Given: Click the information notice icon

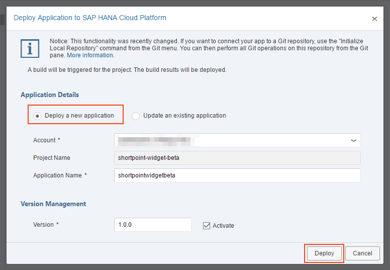Looking at the screenshot, I should tap(30, 49).
